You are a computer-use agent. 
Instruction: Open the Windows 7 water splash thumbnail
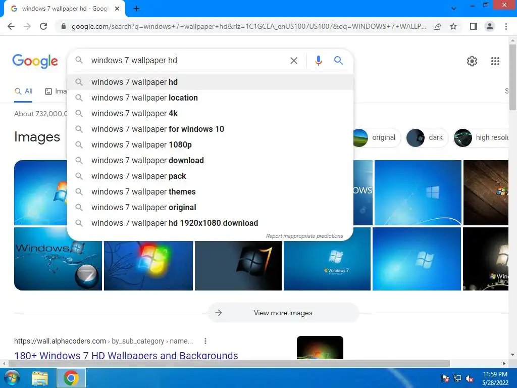pos(58,259)
